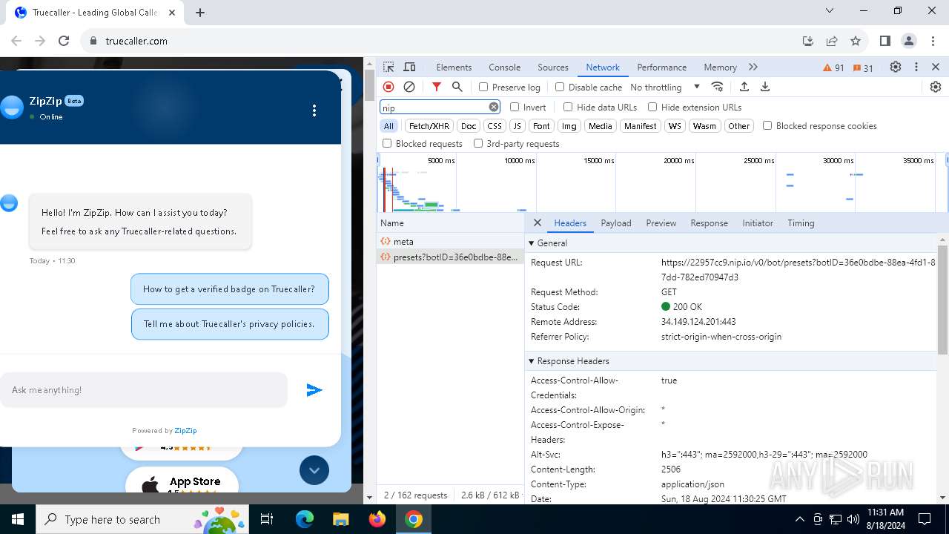Open a new browser tab
The height and width of the screenshot is (534, 949).
[x=200, y=12]
